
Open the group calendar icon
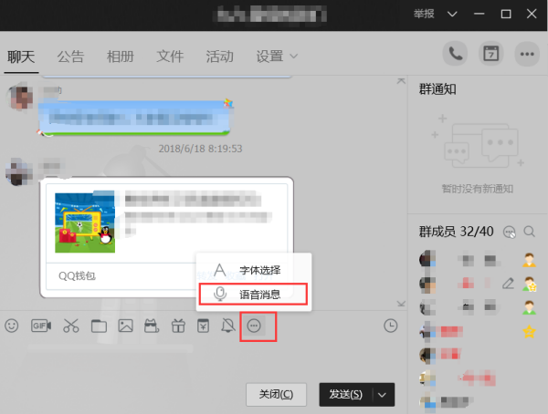491,54
